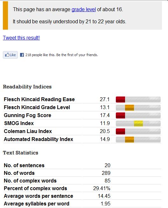168x208 pixels.
Task: Click the Gunning Fog Score red bar
Action: click(x=120, y=115)
